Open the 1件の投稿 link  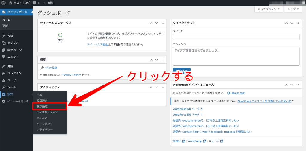tap(51, 68)
